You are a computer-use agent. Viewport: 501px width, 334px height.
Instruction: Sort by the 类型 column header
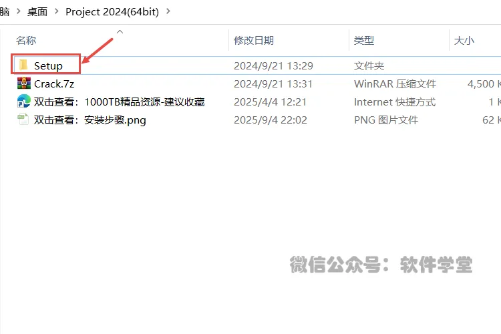[x=363, y=40]
